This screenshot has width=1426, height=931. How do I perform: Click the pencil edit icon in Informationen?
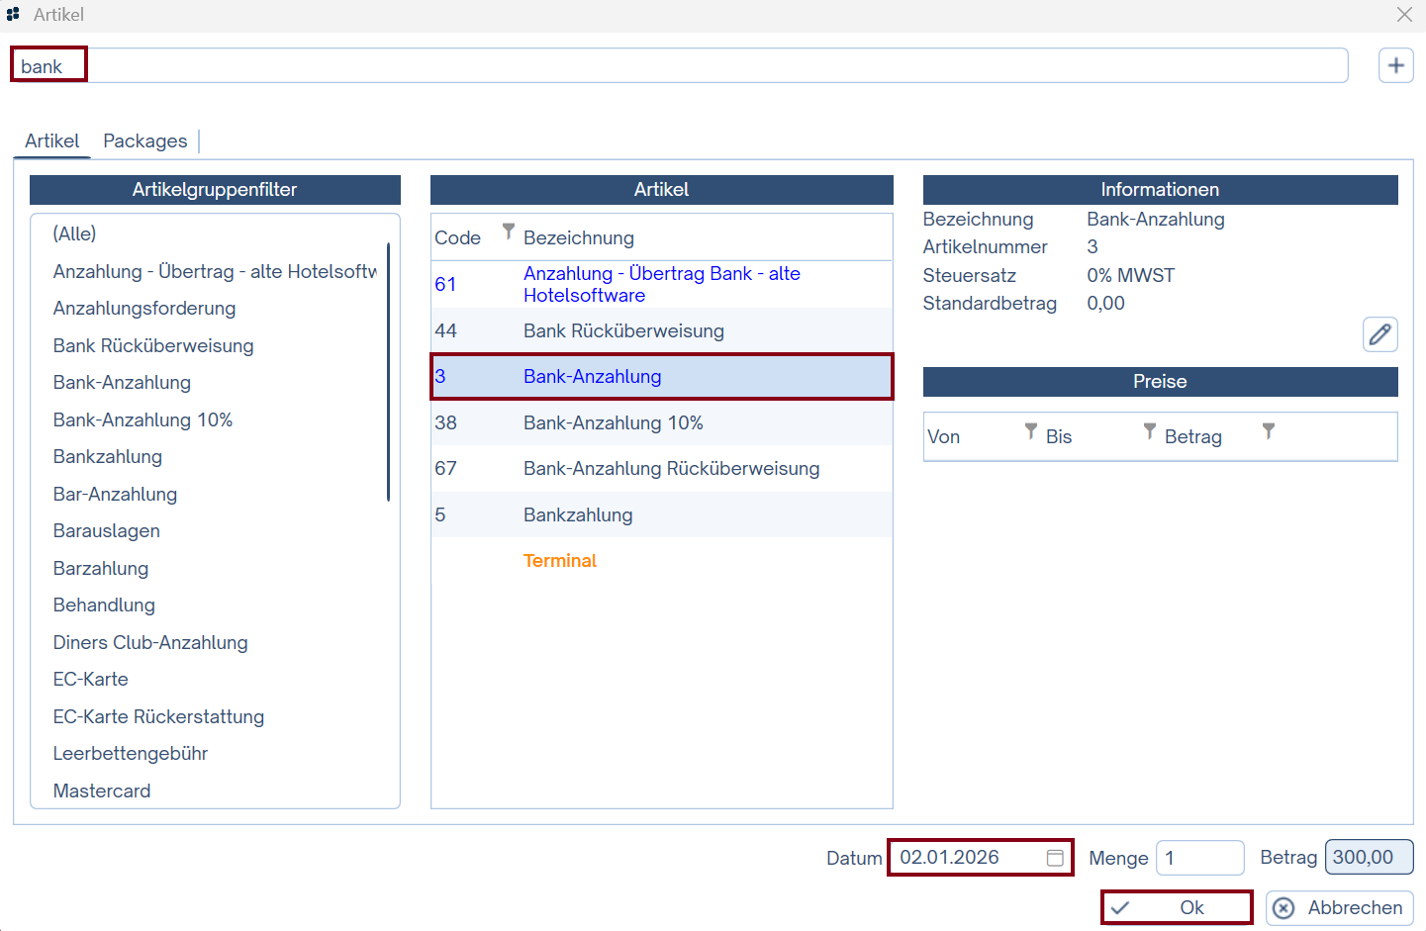1379,334
